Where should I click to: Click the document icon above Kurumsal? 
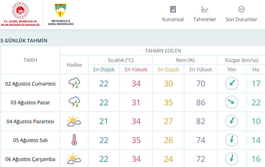click(x=173, y=9)
